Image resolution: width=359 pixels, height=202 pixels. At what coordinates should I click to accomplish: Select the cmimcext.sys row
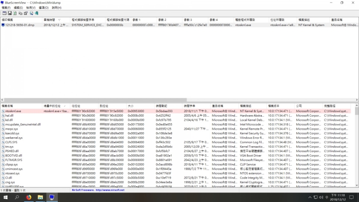click(176, 169)
